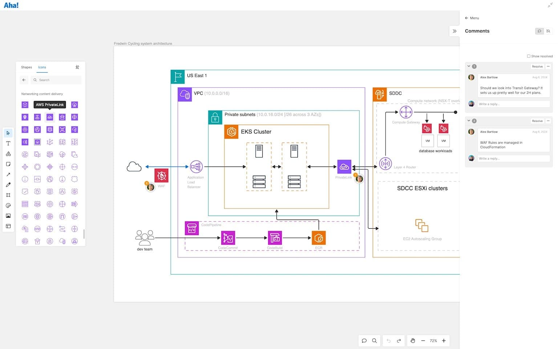
Task: Check the Show resolved checkbox
Action: 529,56
